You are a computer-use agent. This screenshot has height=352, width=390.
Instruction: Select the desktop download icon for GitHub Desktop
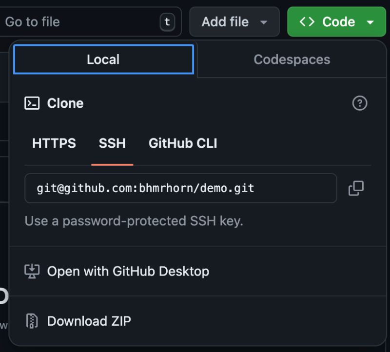[x=32, y=271]
